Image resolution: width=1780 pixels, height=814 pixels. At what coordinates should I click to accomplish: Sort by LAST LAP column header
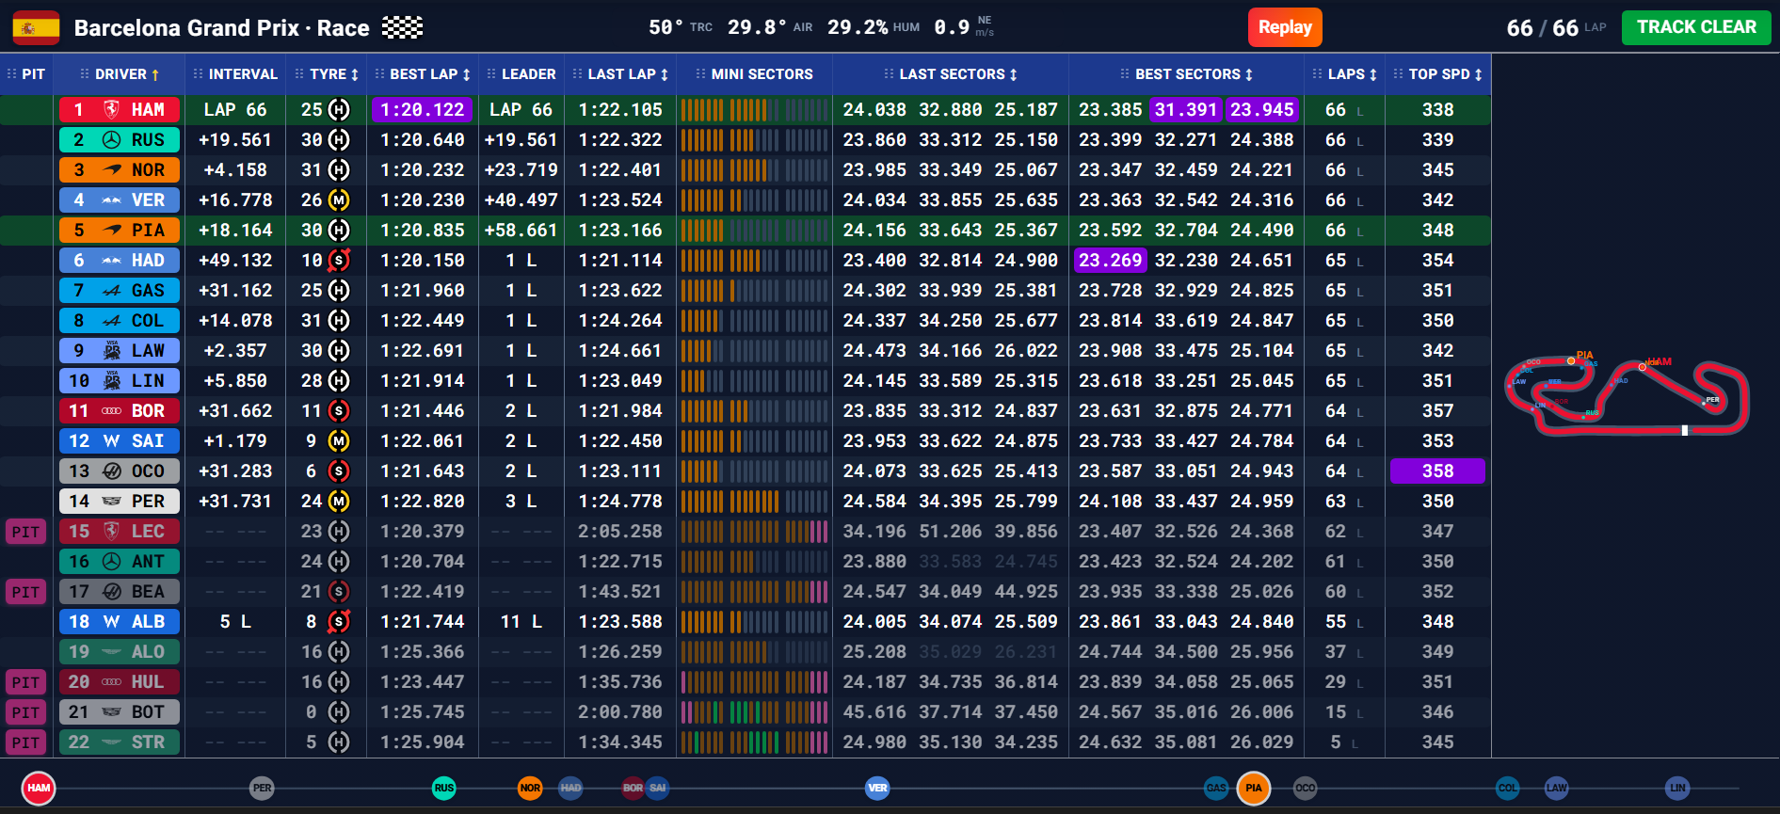pyautogui.click(x=620, y=74)
